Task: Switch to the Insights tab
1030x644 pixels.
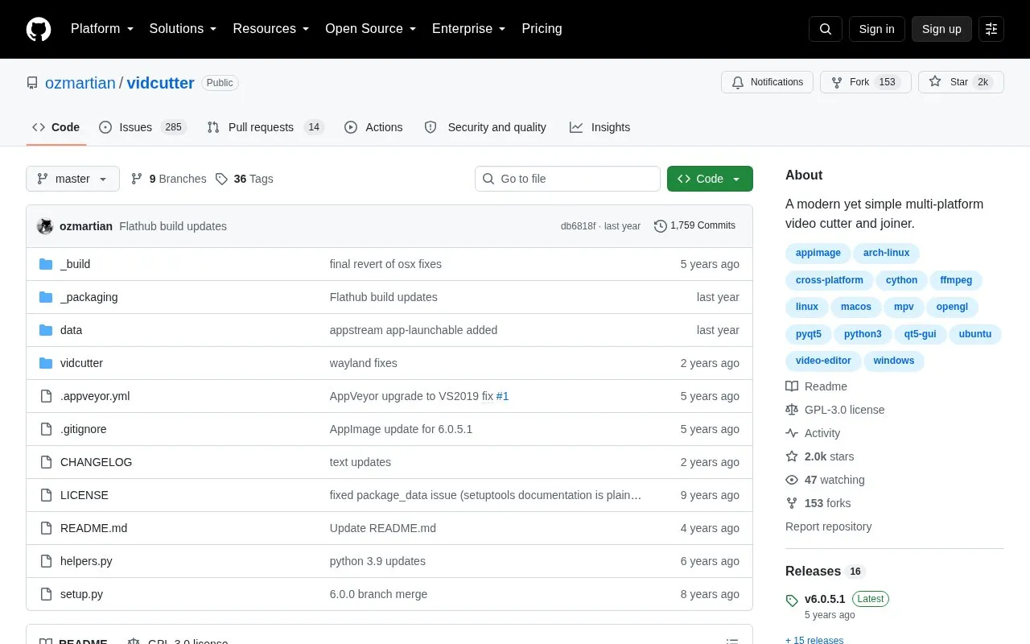Action: (599, 127)
